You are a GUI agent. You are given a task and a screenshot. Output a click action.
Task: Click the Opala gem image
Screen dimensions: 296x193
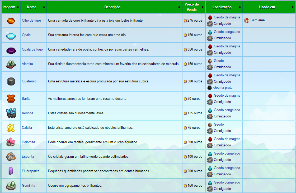point(11,36)
